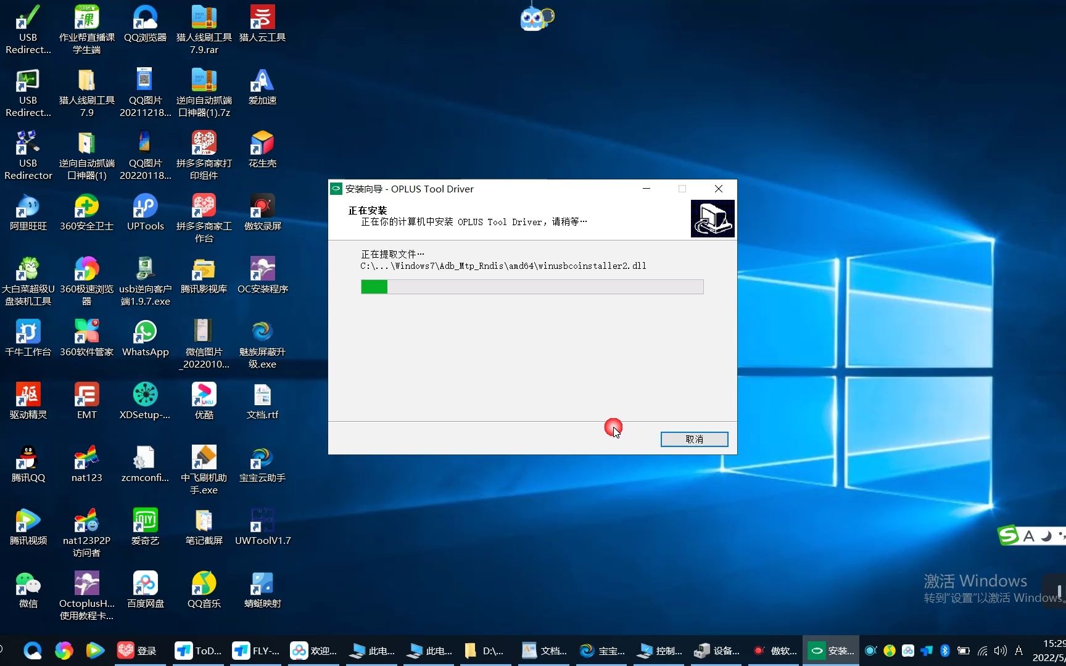Select the 文档.rtf file

(x=262, y=401)
